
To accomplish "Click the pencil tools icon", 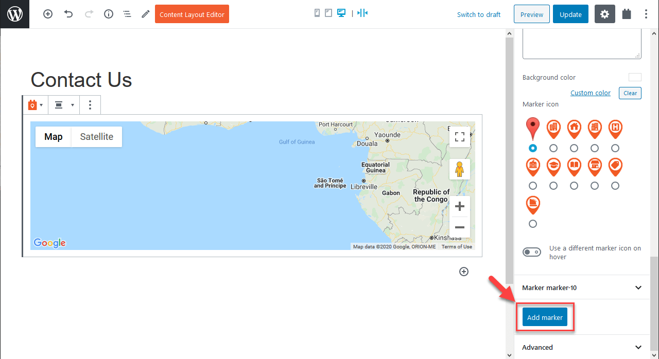I will click(146, 14).
